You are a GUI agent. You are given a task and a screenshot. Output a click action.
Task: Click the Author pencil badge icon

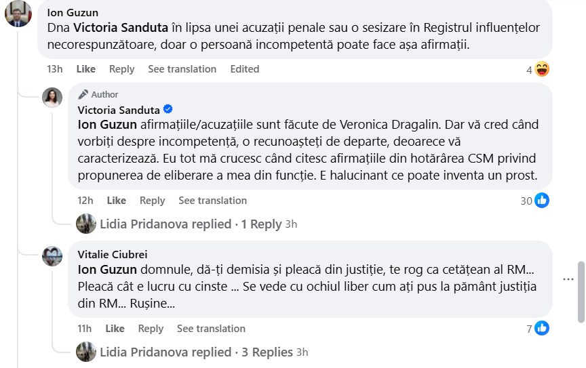83,94
